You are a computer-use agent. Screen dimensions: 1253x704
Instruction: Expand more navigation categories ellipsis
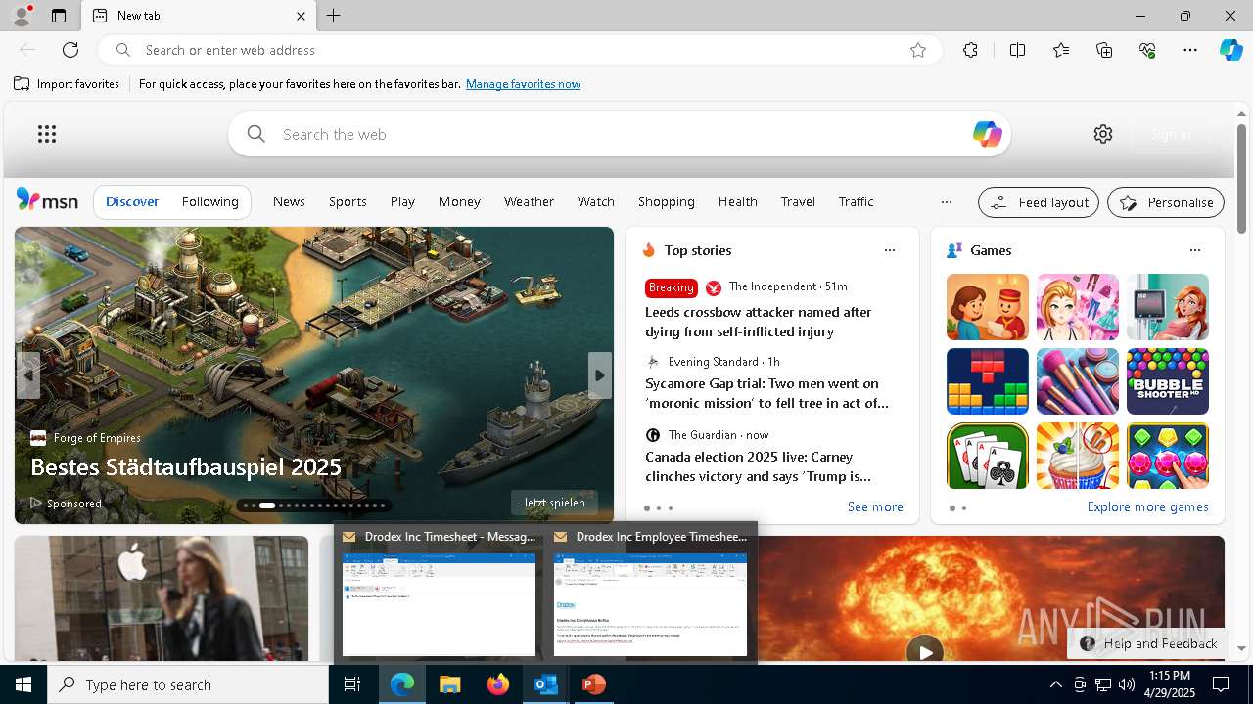946,202
